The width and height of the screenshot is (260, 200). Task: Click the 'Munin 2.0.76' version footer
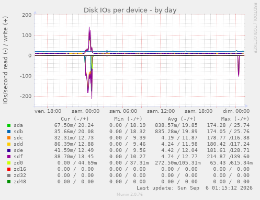point(130,194)
